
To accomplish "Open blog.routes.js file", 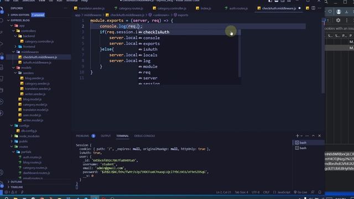I will coord(32,162).
